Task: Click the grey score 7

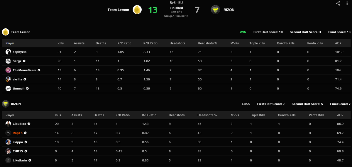Action: (x=197, y=10)
